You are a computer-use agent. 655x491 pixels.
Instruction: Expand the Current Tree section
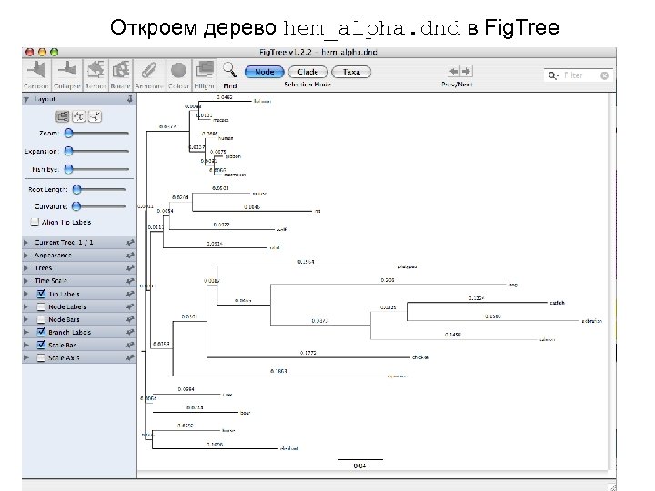(x=25, y=242)
